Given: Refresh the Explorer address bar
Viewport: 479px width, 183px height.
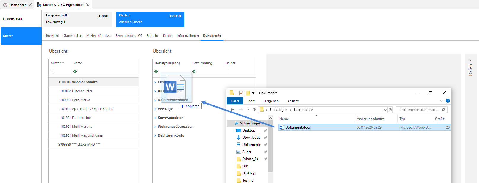Looking at the screenshot, I should (x=390, y=110).
